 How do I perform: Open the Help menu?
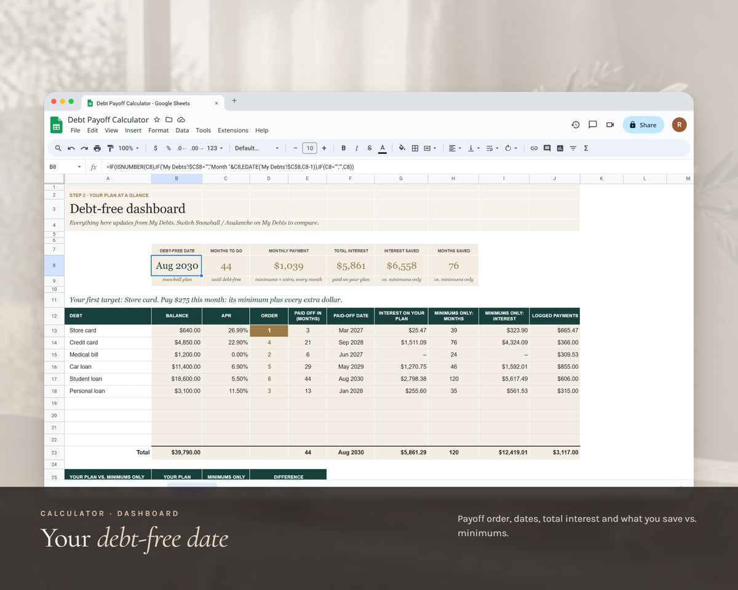pyautogui.click(x=261, y=130)
